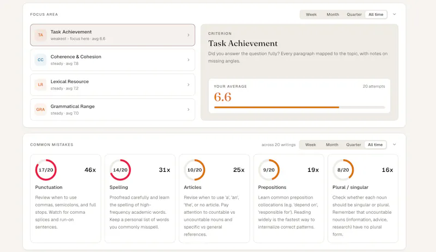The width and height of the screenshot is (436, 252).
Task: Click the 14/20 Spelling ring
Action: (120, 170)
